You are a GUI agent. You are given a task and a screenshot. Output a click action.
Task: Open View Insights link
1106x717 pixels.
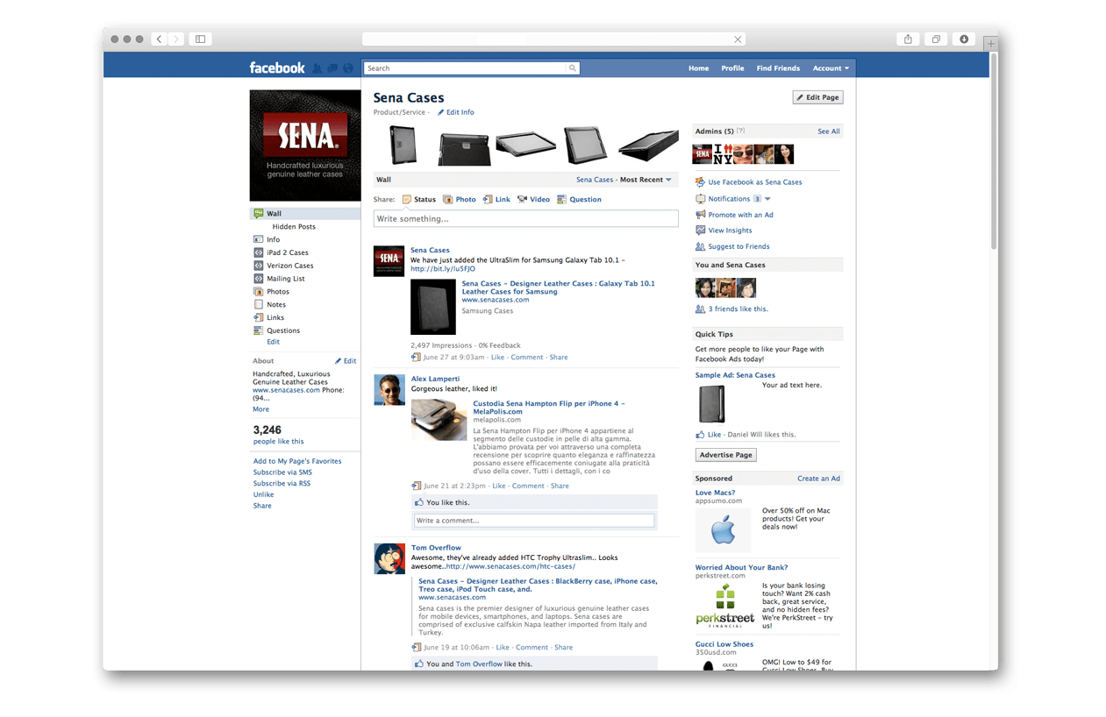tap(730, 231)
